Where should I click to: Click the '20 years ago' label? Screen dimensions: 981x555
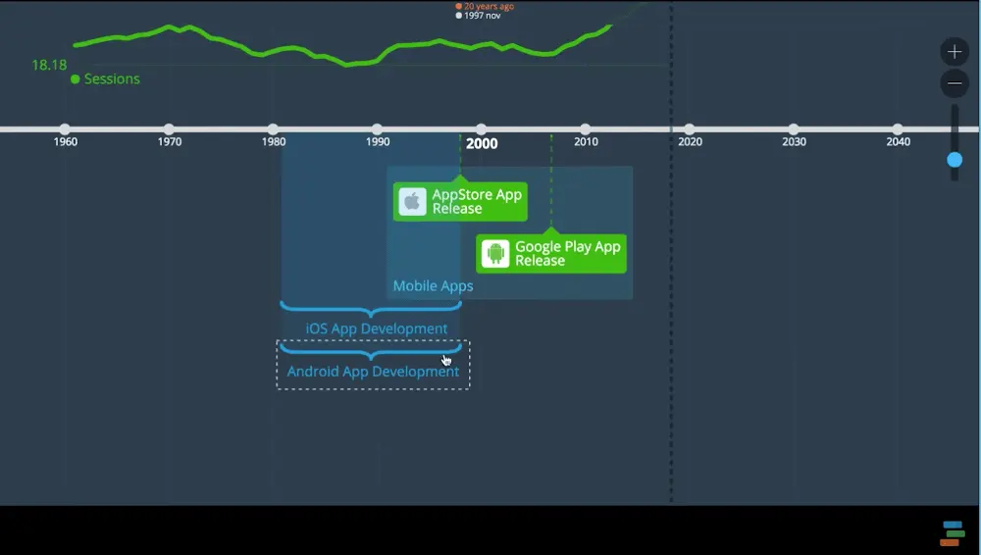(489, 6)
